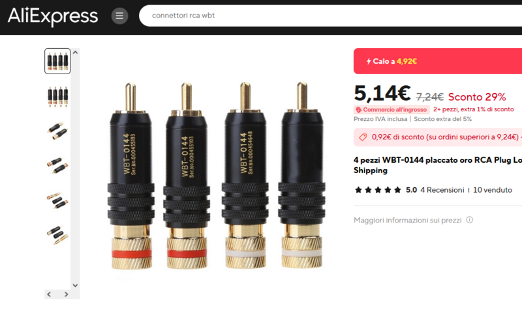522x313 pixels.
Task: Open the 4 Recensioni reviews link
Action: pos(442,190)
